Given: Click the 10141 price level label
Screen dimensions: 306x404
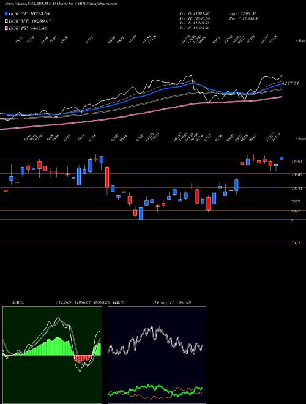Looking at the screenshot, I should point(296,189).
